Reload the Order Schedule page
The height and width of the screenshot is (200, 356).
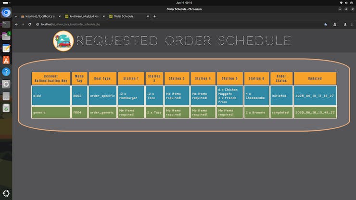[x=30, y=24]
